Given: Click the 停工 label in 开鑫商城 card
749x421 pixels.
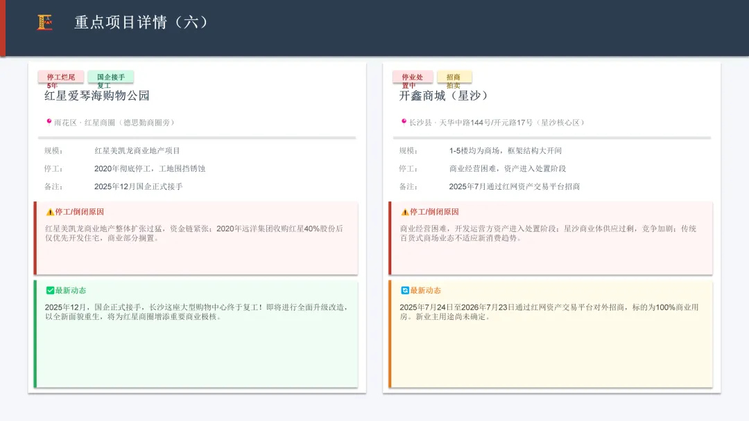Looking at the screenshot, I should pyautogui.click(x=408, y=169).
